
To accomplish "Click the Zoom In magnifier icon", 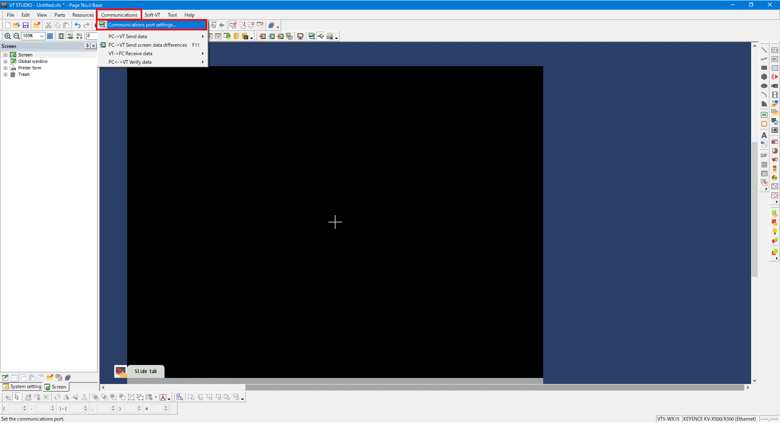I will point(7,36).
